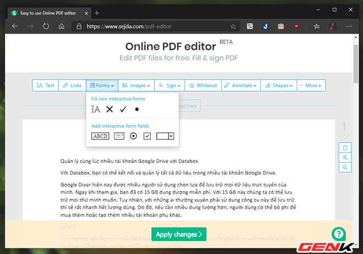The width and height of the screenshot is (363, 254).
Task: Select the Links tool
Action: click(72, 86)
